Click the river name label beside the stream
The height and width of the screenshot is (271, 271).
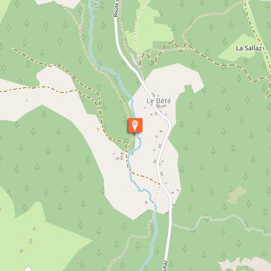96,5
